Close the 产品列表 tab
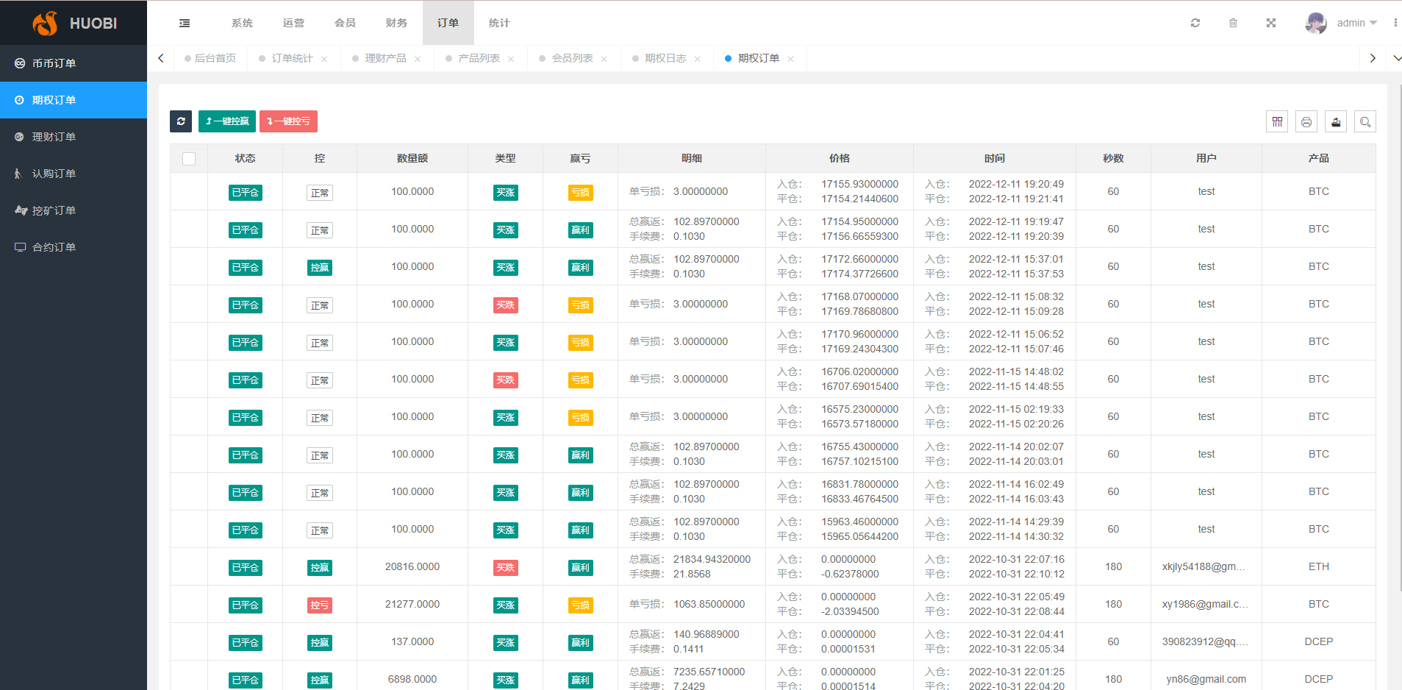The width and height of the screenshot is (1402, 690). (512, 58)
